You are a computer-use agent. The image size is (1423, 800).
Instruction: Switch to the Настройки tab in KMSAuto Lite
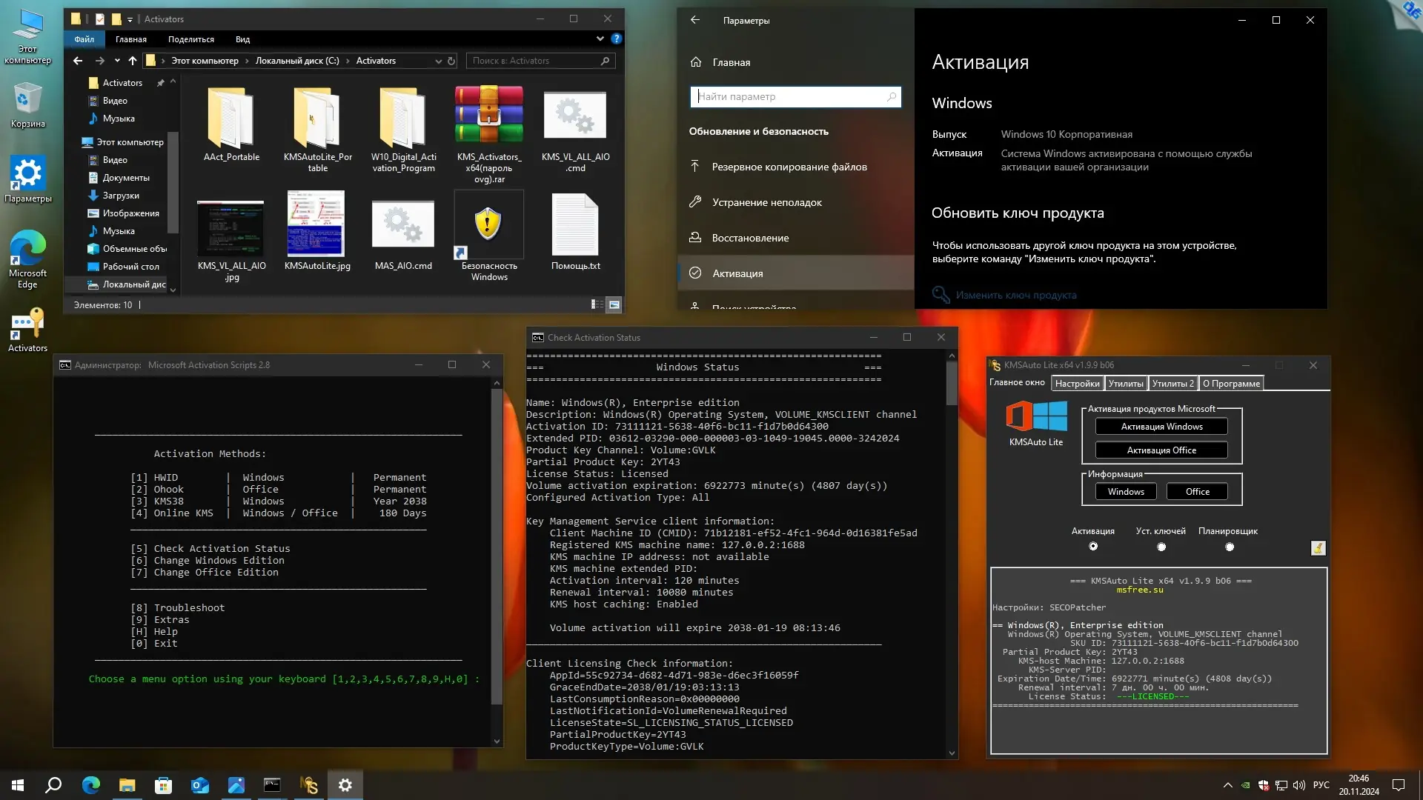coord(1077,383)
